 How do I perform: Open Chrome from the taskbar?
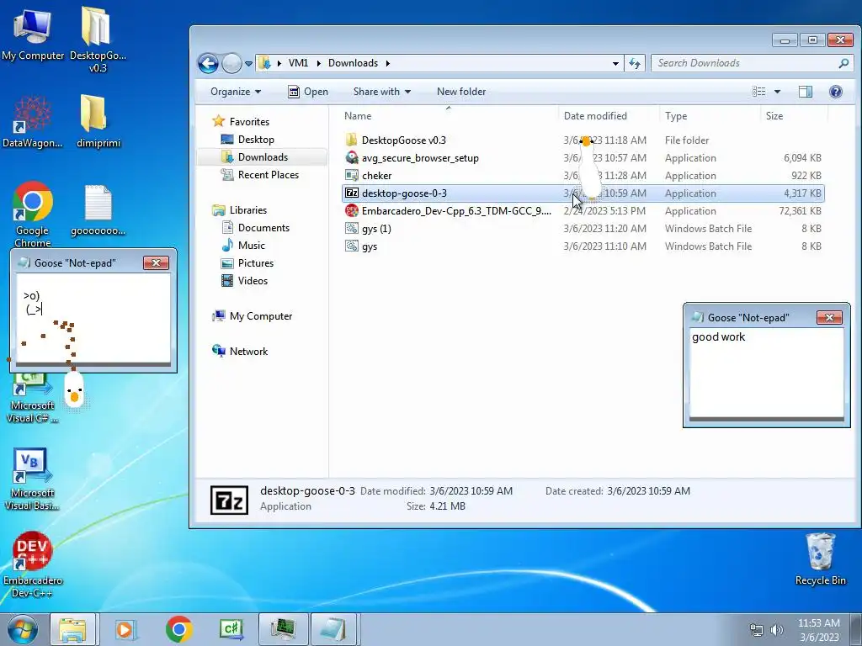tap(178, 629)
